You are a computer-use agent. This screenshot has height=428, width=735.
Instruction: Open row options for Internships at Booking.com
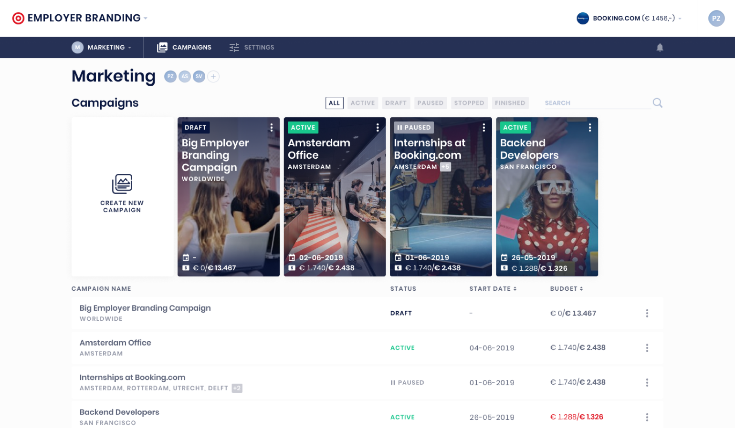pyautogui.click(x=647, y=382)
